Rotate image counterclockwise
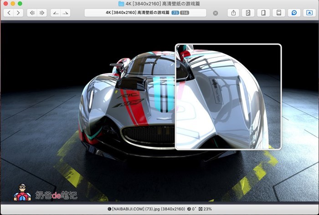This screenshot has height=215, width=319. (x=56, y=13)
